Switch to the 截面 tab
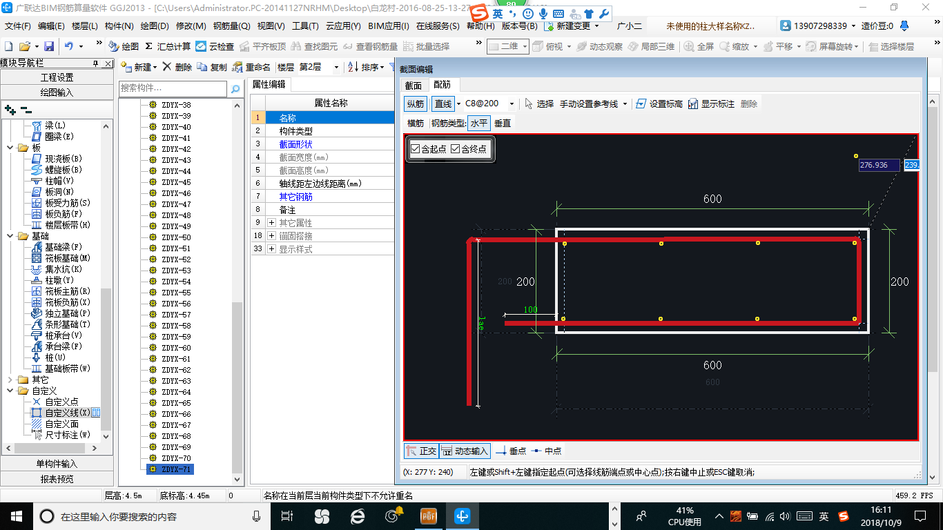943x530 pixels. point(413,85)
